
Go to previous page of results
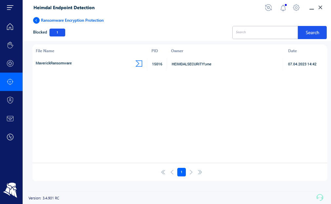tap(172, 172)
